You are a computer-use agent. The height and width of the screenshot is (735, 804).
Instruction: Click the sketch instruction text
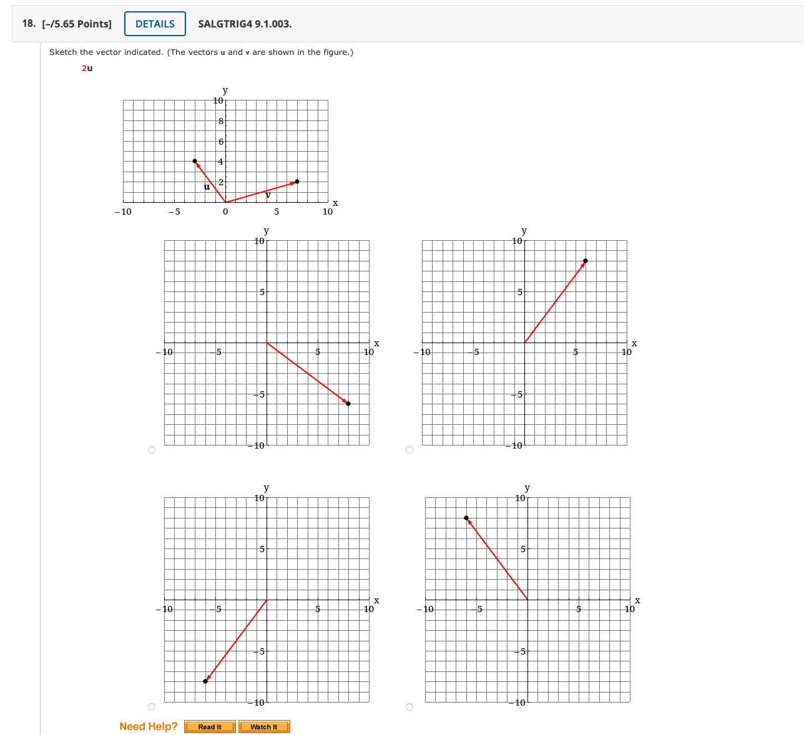coord(201,52)
